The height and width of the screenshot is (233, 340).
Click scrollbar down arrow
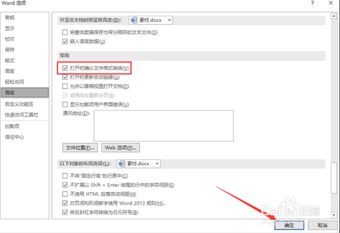pyautogui.click(x=334, y=215)
